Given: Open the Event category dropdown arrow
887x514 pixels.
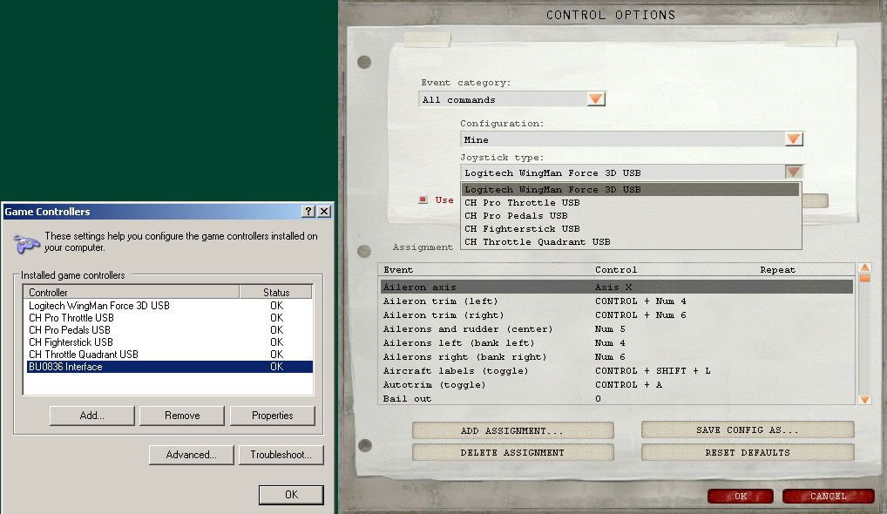Looking at the screenshot, I should (x=596, y=99).
